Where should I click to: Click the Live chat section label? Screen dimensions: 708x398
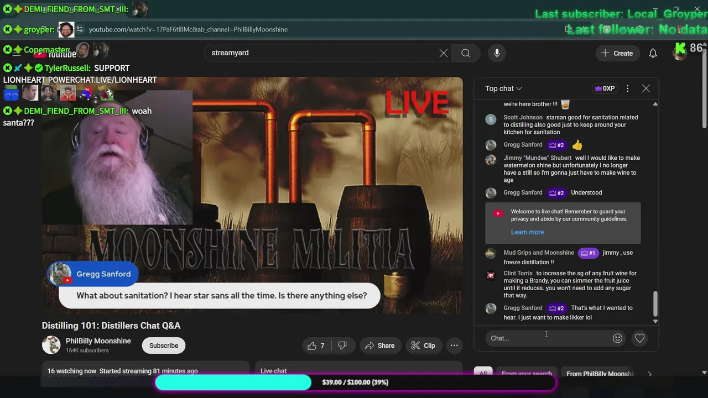tap(274, 371)
